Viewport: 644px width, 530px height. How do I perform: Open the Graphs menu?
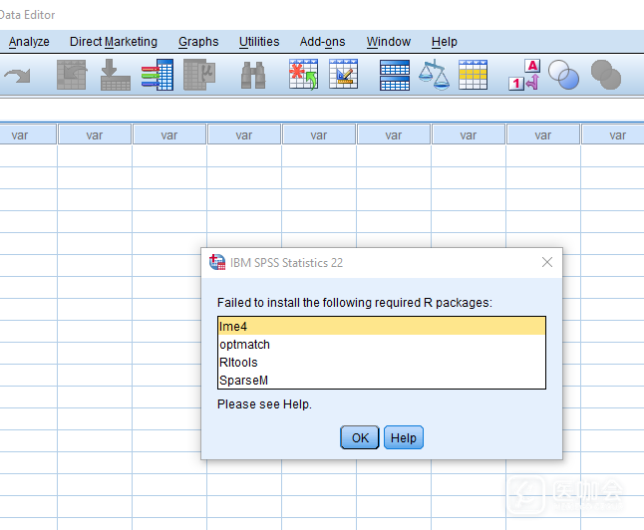pos(198,42)
